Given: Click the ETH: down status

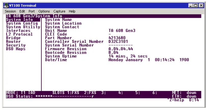Looking at the screenshot, I should pos(184,97).
